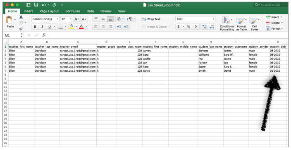Viewport: 291px width, 150px height.
Task: Expand the fill color arrow
Action: click(x=76, y=27)
